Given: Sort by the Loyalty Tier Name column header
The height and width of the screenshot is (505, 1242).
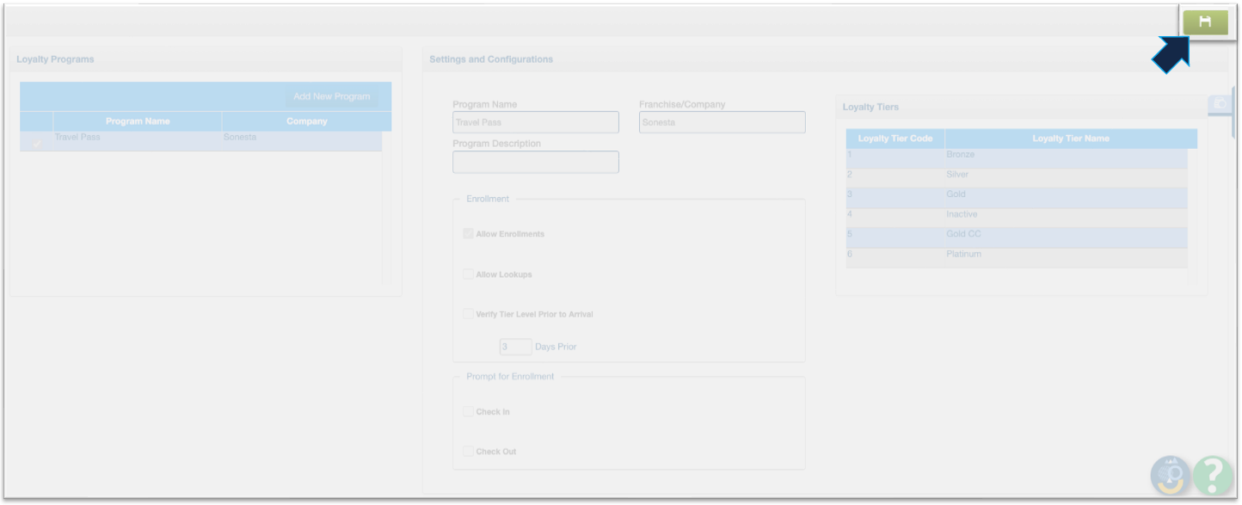Looking at the screenshot, I should point(1070,139).
